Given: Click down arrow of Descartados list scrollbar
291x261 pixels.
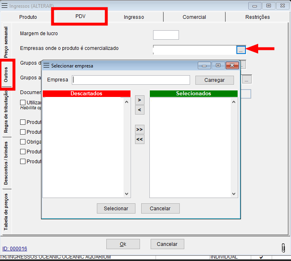Looking at the screenshot, I should coord(126,194).
